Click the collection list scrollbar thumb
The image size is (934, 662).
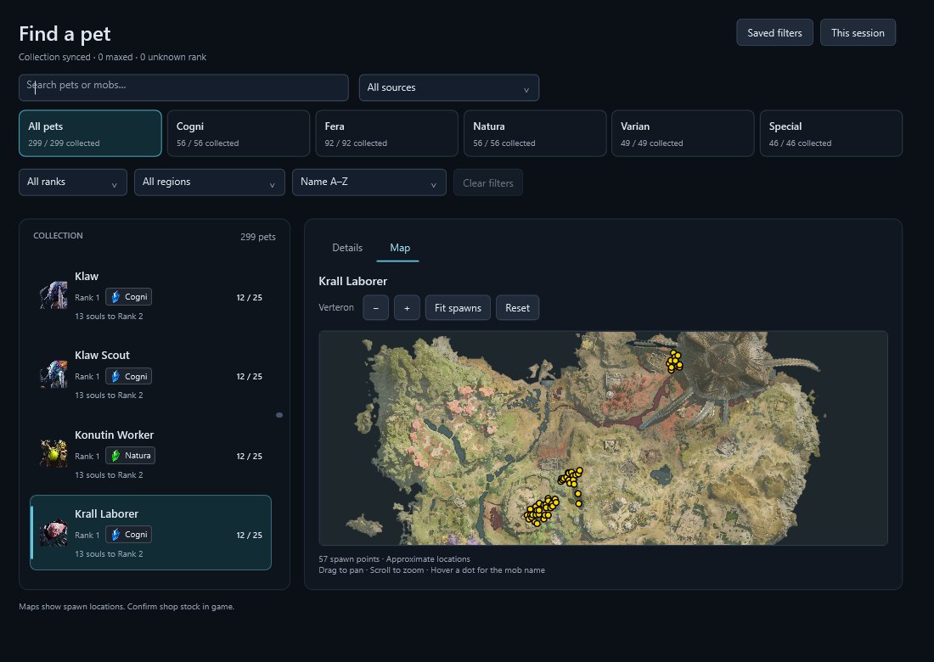pos(279,415)
